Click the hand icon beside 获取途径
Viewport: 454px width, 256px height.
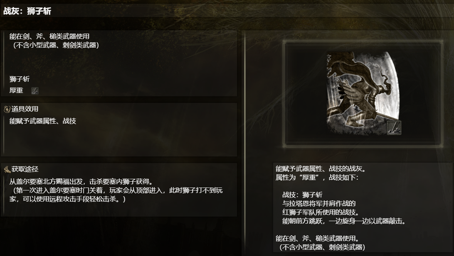click(7, 169)
